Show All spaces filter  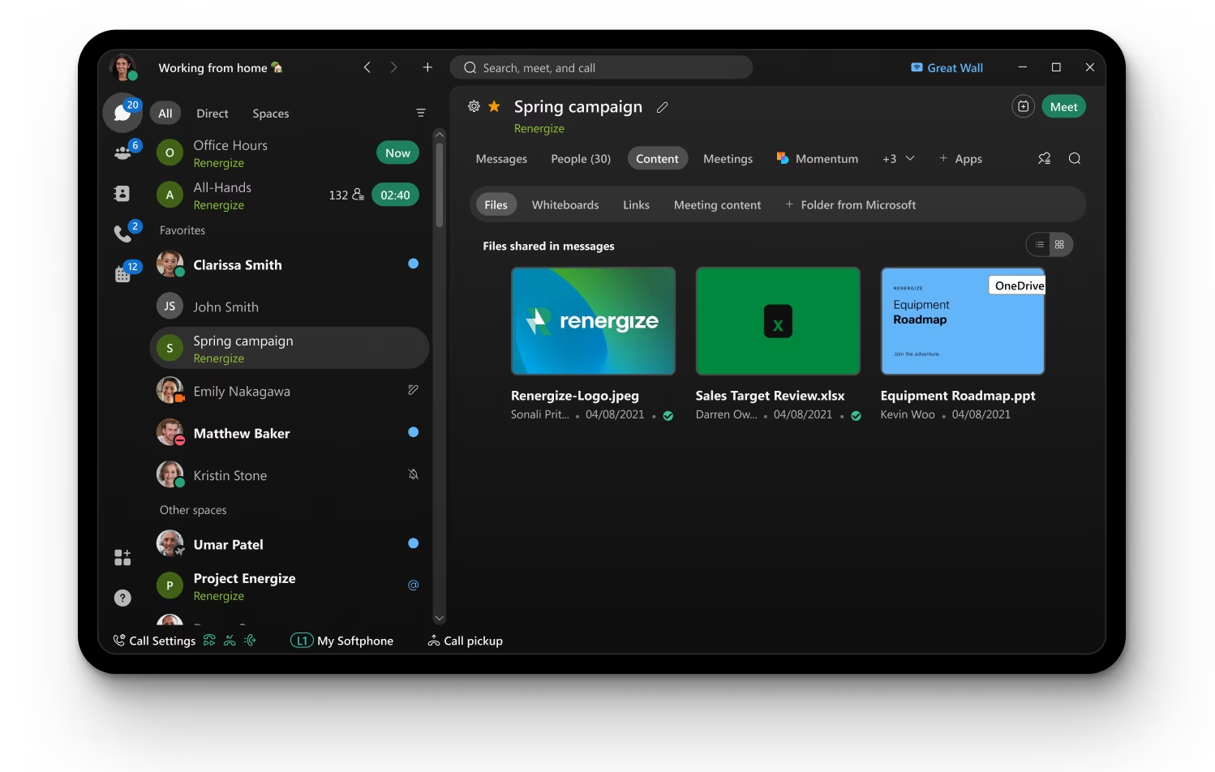click(165, 113)
